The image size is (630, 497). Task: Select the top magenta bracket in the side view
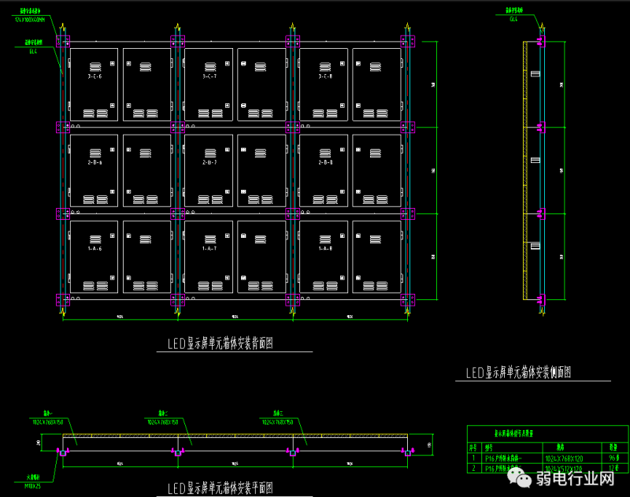(x=540, y=40)
